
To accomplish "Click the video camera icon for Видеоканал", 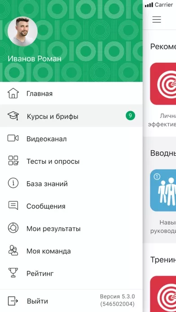I will (13, 138).
